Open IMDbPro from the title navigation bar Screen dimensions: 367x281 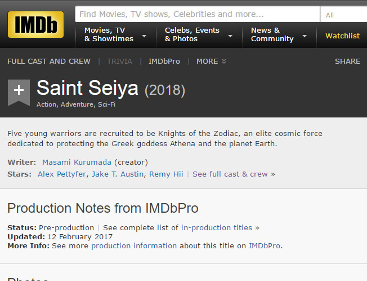tap(164, 61)
